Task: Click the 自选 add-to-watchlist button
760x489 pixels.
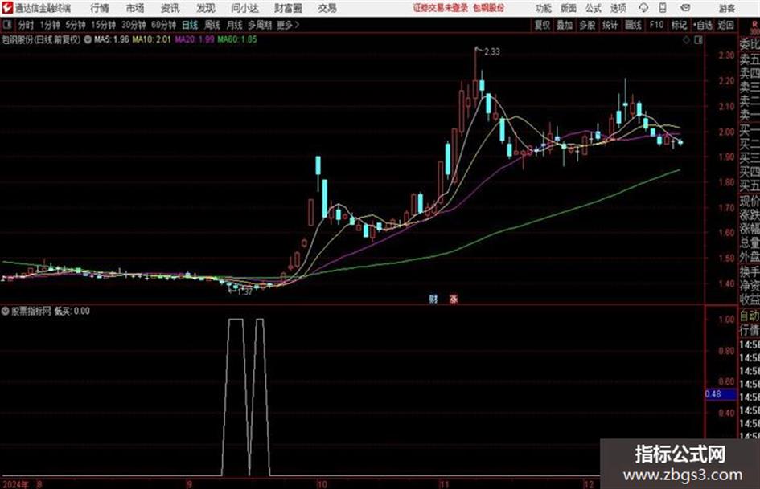Action: [702, 25]
